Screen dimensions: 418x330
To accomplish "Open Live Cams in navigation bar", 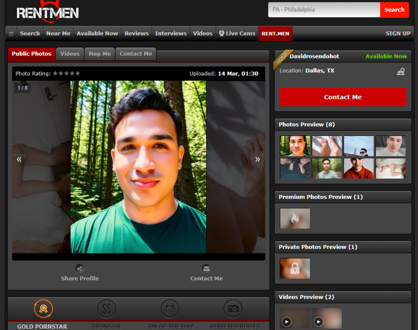I will (x=237, y=33).
